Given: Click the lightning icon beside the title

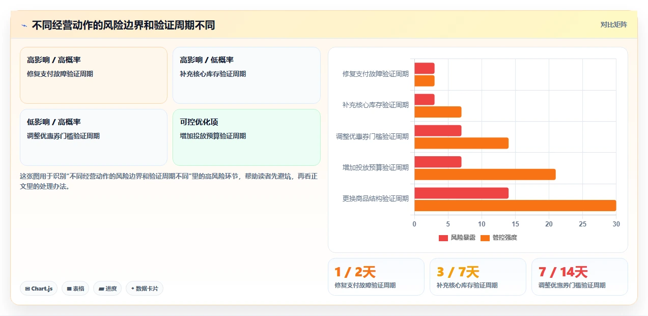Looking at the screenshot, I should point(24,25).
